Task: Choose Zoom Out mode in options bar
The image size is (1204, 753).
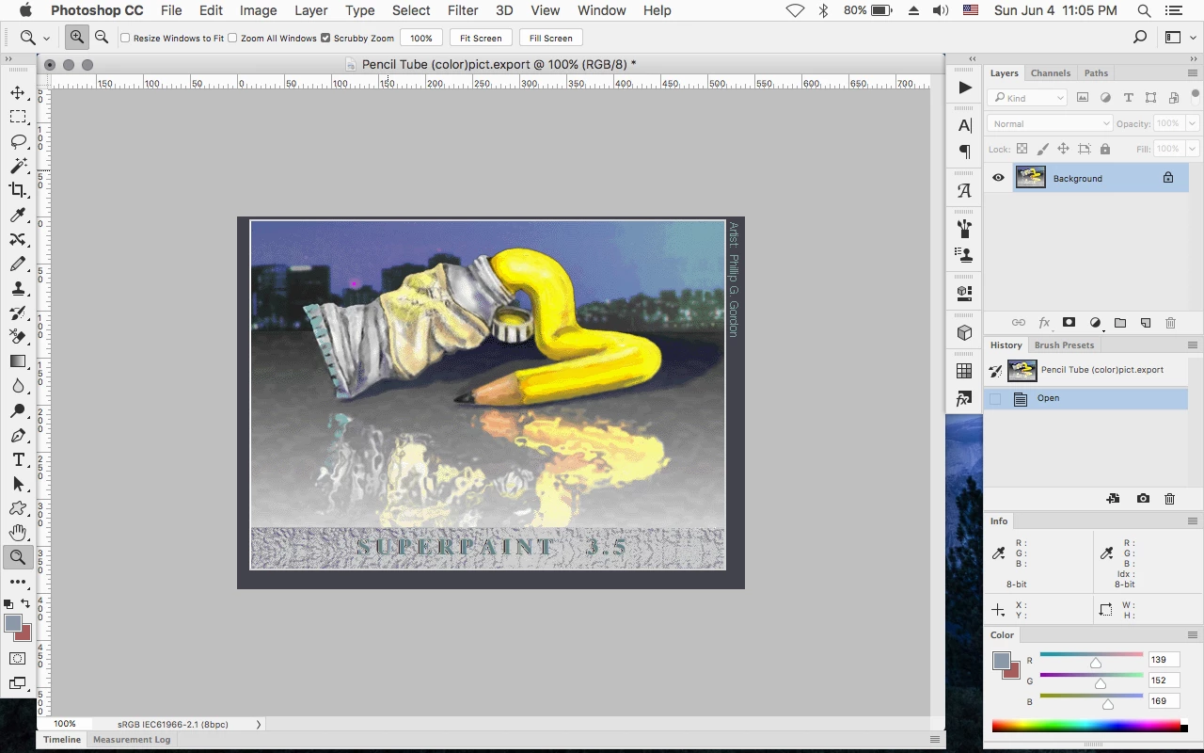Action: click(x=102, y=38)
